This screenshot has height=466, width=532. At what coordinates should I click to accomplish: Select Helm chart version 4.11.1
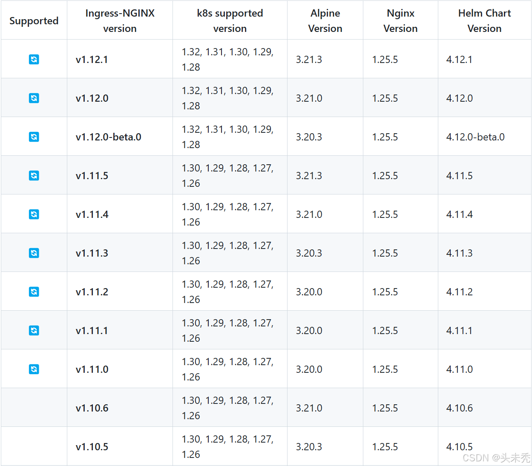coord(459,331)
